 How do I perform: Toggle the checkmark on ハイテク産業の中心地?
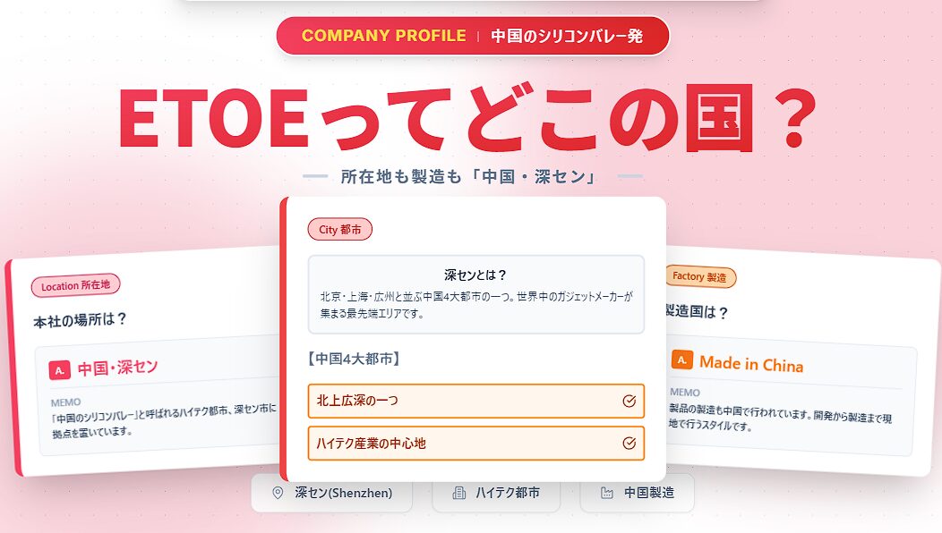click(x=631, y=443)
